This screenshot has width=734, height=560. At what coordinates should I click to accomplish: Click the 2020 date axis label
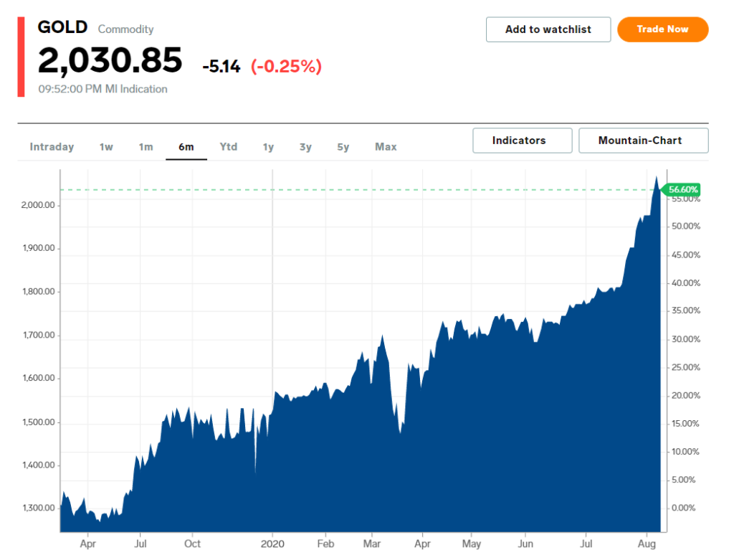coord(272,544)
